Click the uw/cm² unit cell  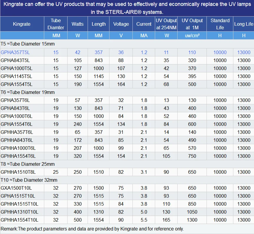pyautogui.click(x=192, y=35)
